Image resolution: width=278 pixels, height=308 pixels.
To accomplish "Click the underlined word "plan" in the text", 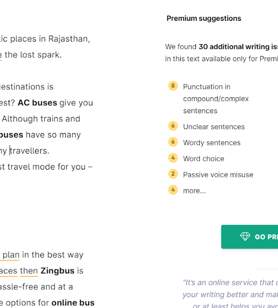I will [11, 255].
